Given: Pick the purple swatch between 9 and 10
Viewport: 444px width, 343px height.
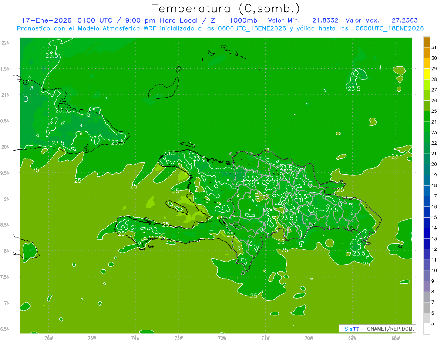Looking at the screenshot, I should pos(427,276).
